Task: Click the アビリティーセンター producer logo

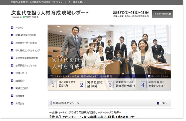Action: point(31,17)
